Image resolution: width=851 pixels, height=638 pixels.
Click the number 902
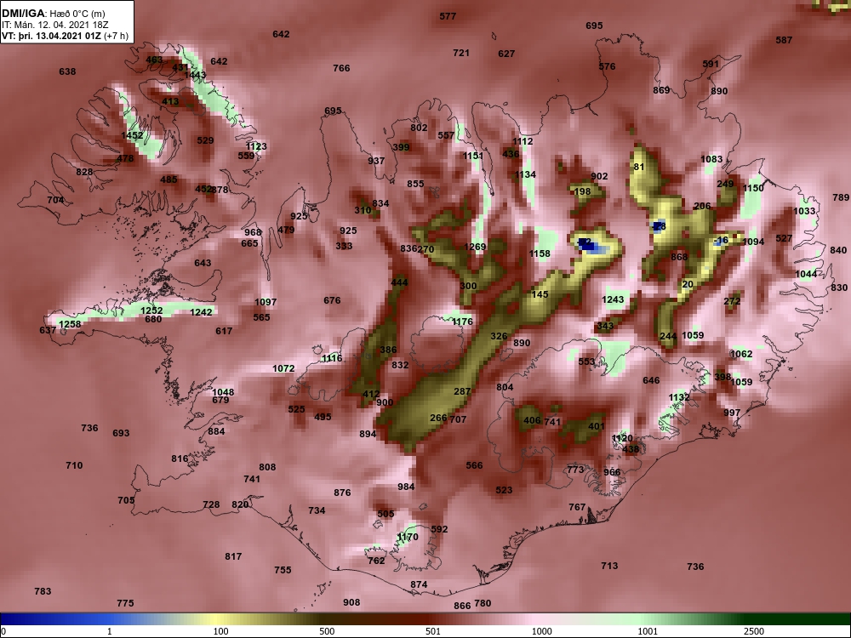pos(599,176)
